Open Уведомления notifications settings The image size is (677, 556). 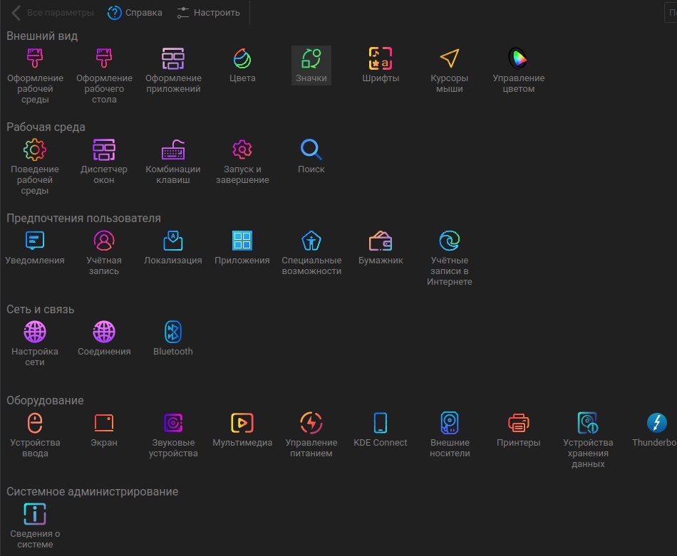(x=35, y=247)
